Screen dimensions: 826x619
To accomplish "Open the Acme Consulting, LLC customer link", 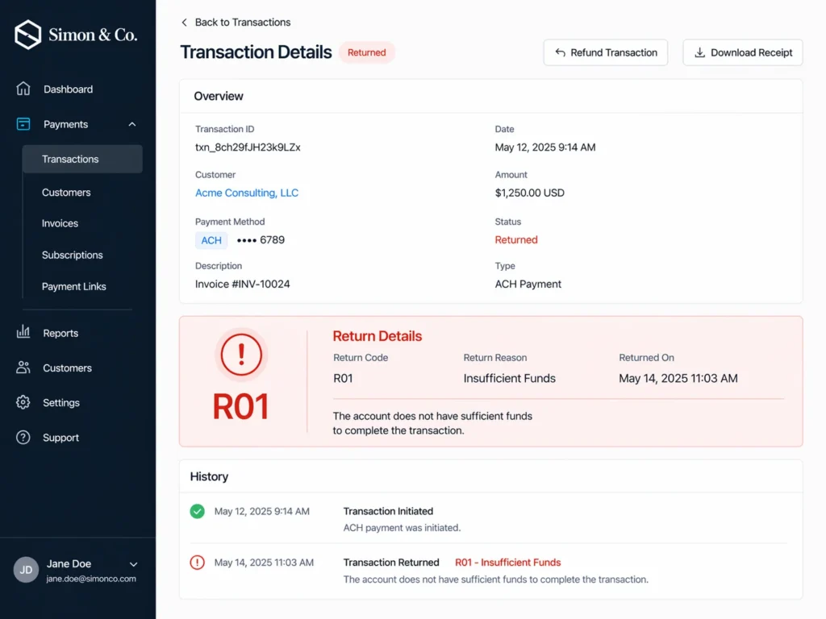I will coord(247,193).
